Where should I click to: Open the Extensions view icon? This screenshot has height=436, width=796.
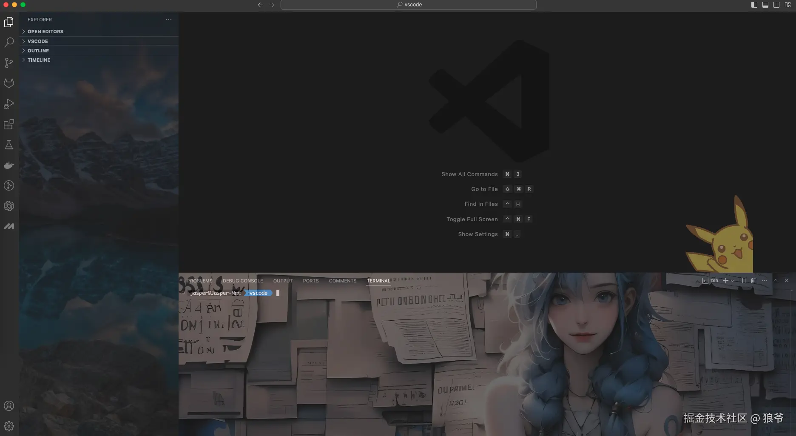[x=9, y=124]
